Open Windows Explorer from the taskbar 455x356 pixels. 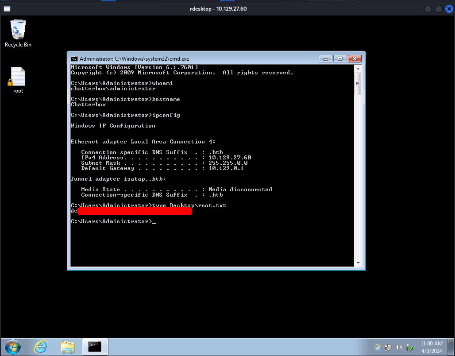[x=67, y=346]
